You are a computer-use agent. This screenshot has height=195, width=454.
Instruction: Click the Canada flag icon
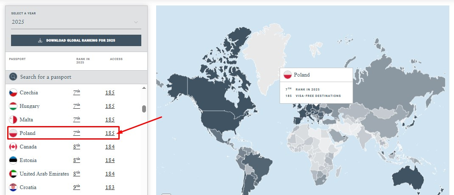(13, 147)
